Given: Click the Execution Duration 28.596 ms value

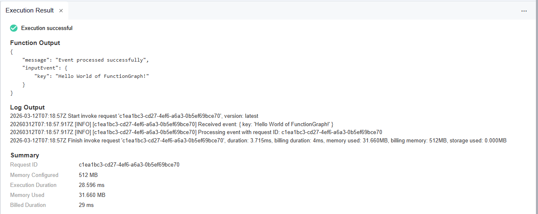Looking at the screenshot, I should [x=92, y=185].
